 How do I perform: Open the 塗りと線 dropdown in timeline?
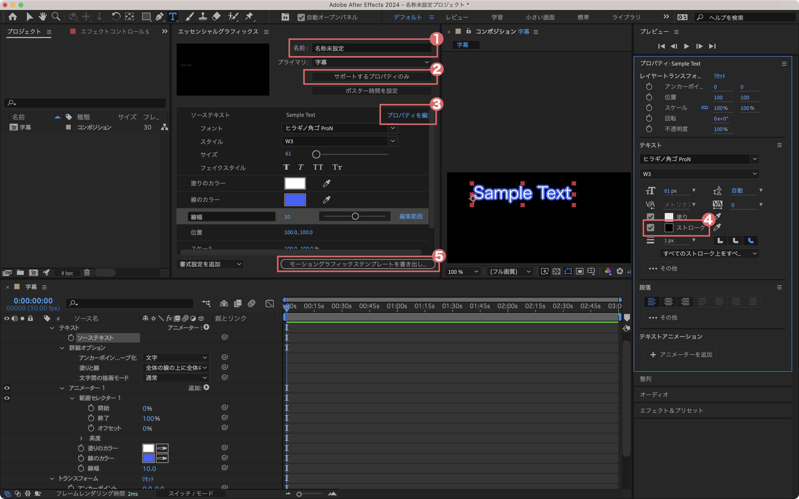tap(175, 368)
